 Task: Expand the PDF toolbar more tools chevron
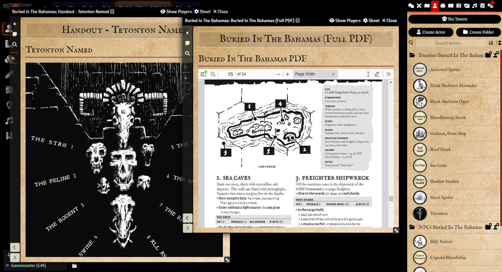click(x=388, y=74)
